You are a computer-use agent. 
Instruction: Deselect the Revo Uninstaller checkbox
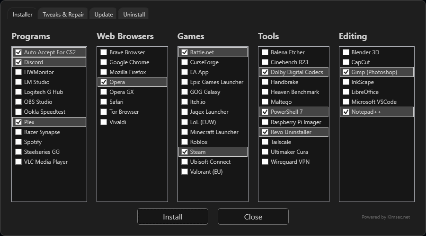[265, 132]
